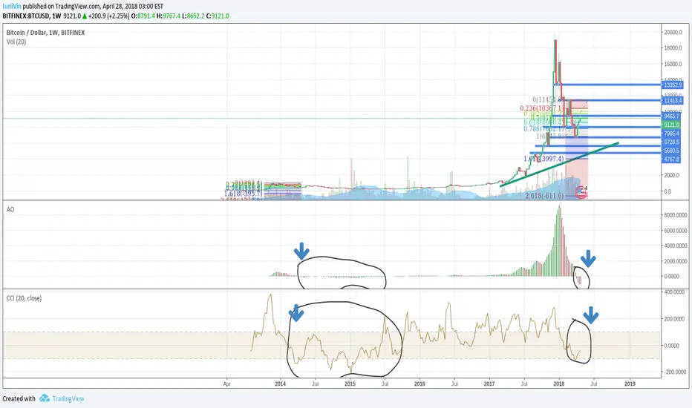Image resolution: width=692 pixels, height=408 pixels.
Task: Select the BITFINEX:BTCUSD symbol text
Action: coord(25,16)
